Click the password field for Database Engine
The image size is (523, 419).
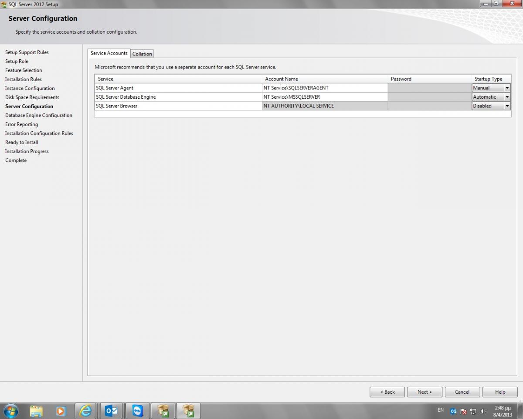(x=429, y=97)
